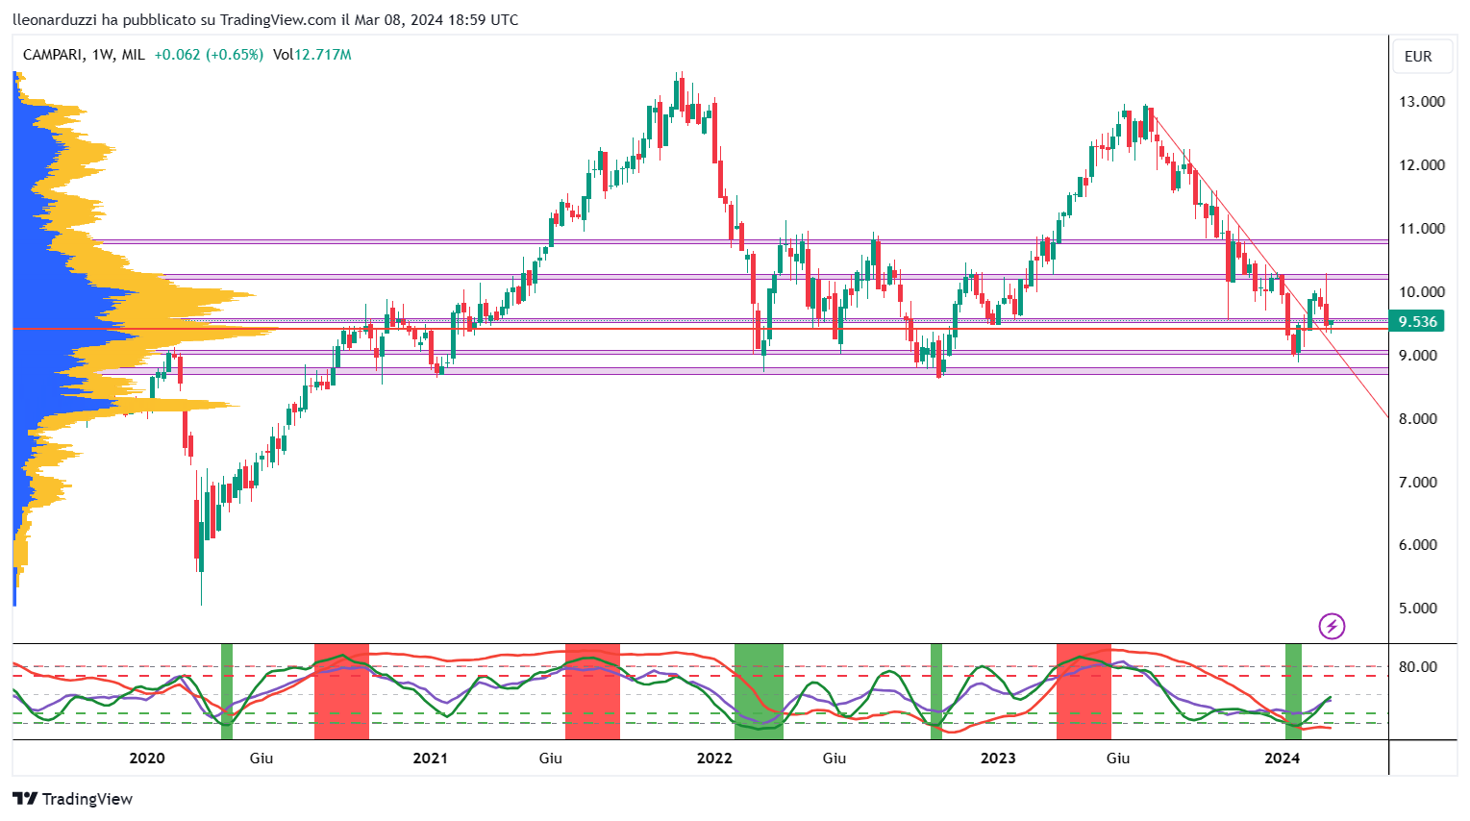Click the purple lightning bolt icon
The width and height of the screenshot is (1470, 821).
click(1332, 627)
